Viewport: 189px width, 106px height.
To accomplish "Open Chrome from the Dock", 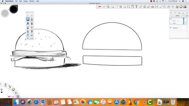I will click(136, 102).
